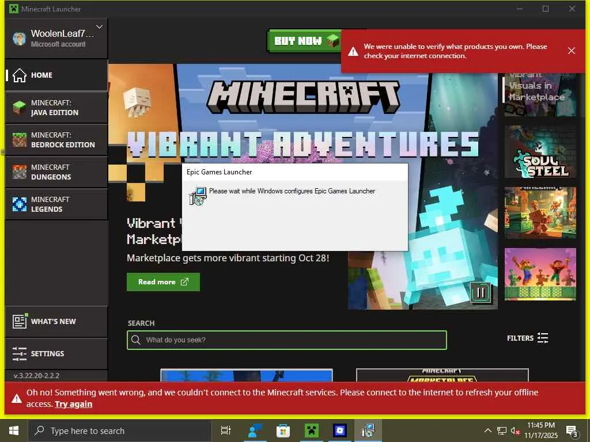This screenshot has height=442, width=590.
Task: Click the Epic Games Launcher dialog title
Action: click(x=220, y=172)
